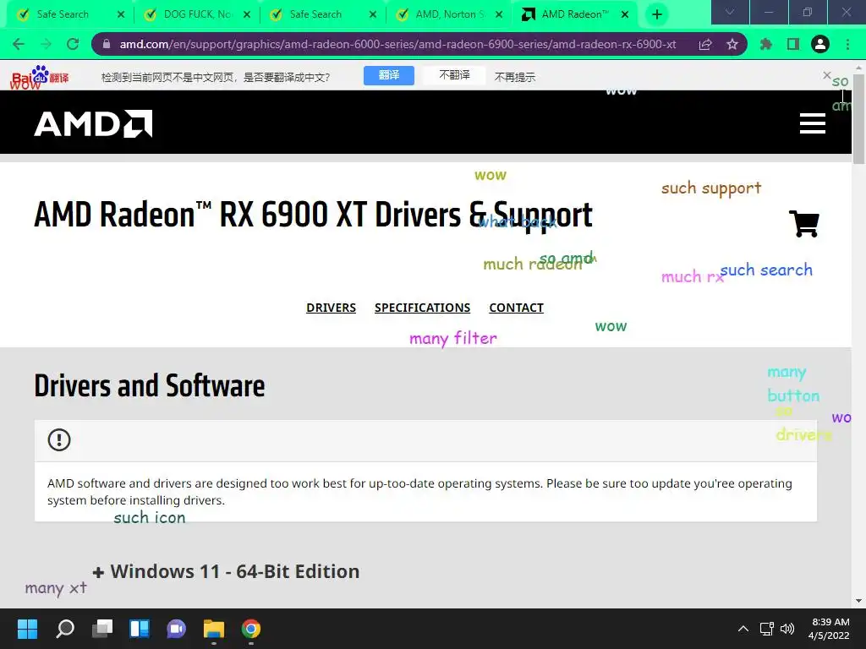866x649 pixels.
Task: Open the Chrome three-dot menu
Action: click(847, 44)
